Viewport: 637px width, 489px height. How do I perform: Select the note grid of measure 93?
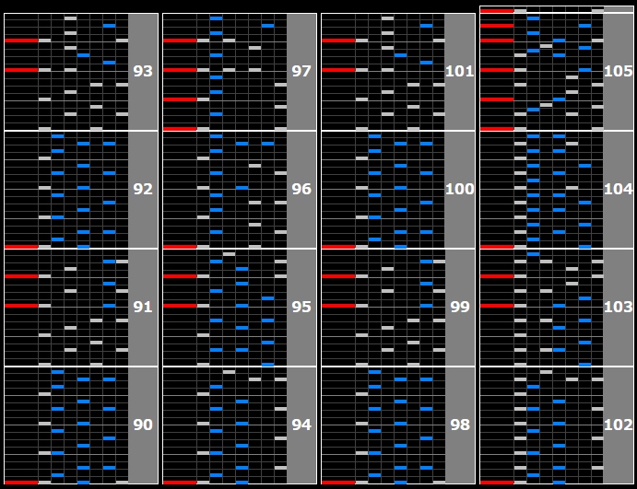pos(66,72)
